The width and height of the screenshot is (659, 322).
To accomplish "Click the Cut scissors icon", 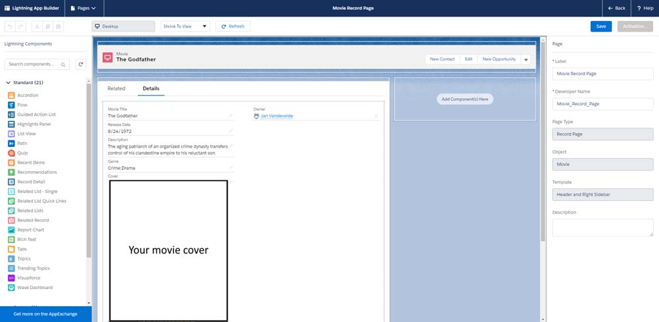I will pos(37,26).
